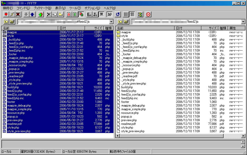This screenshot has height=155, width=247.
Task: Toggle synchronized folder movement button
Action: point(140,14)
